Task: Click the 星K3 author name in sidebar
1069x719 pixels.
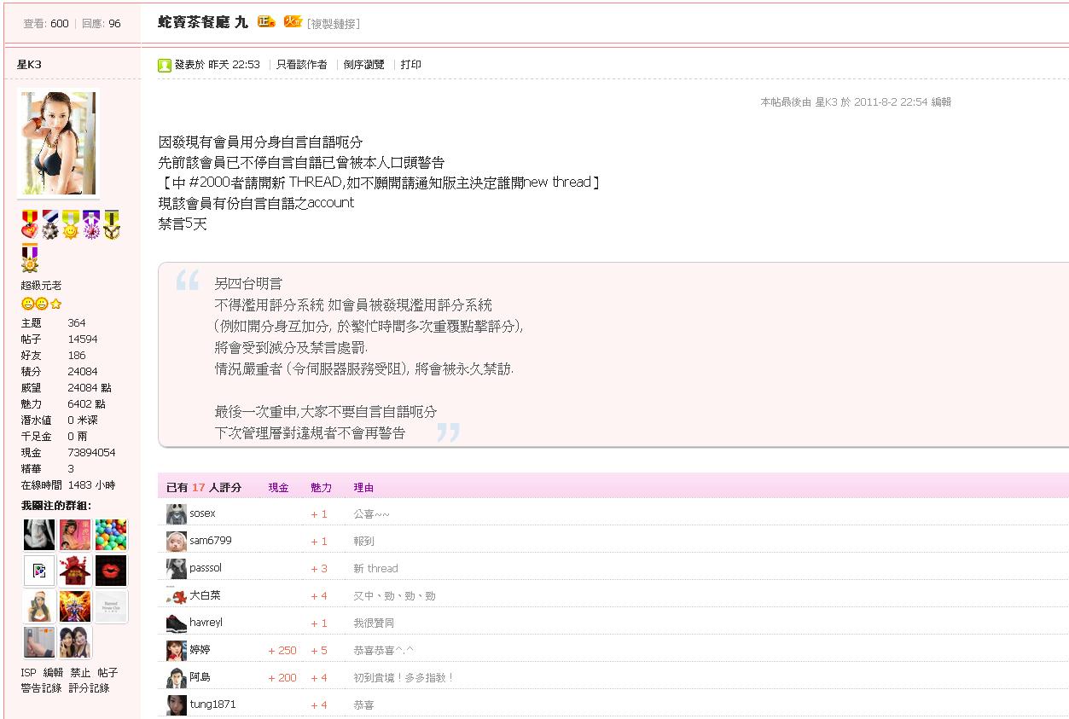Action: pyautogui.click(x=29, y=65)
